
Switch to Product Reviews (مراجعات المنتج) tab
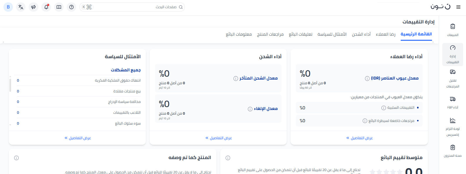point(270,34)
